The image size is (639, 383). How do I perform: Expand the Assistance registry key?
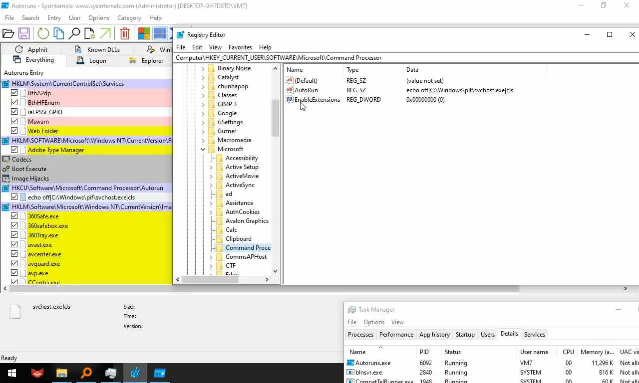point(211,203)
